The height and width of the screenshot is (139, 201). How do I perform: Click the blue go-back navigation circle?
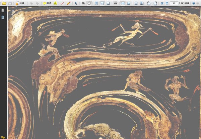(194, 3)
